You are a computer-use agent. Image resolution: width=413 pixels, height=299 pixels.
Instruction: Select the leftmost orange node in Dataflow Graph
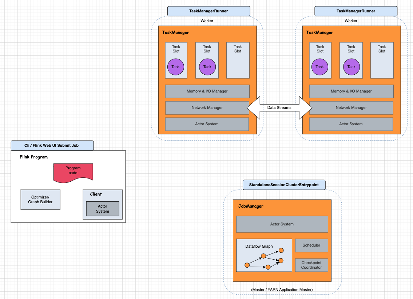click(x=247, y=265)
